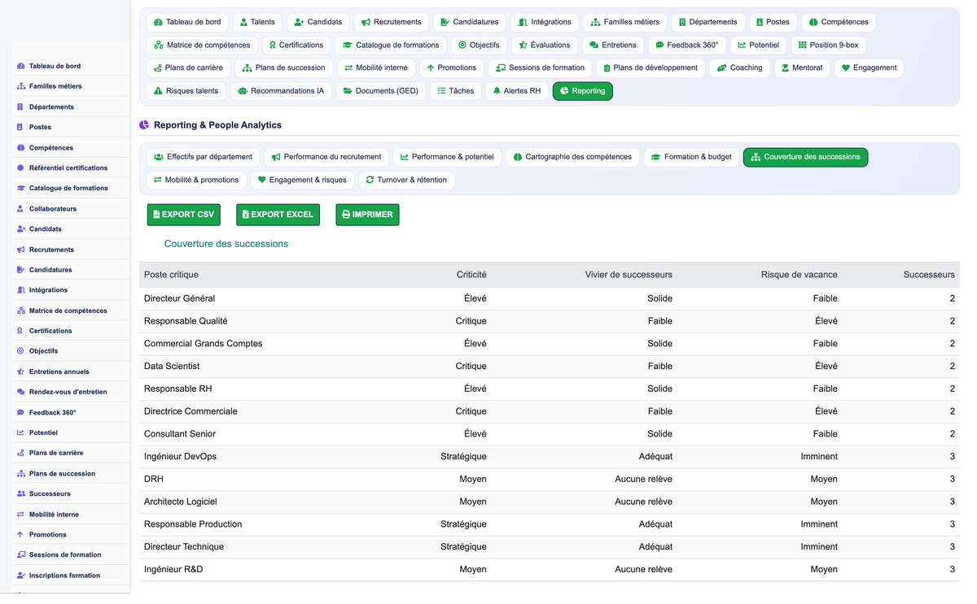Open the Plans de succession top tab
This screenshot has width=977, height=604.
283,68
